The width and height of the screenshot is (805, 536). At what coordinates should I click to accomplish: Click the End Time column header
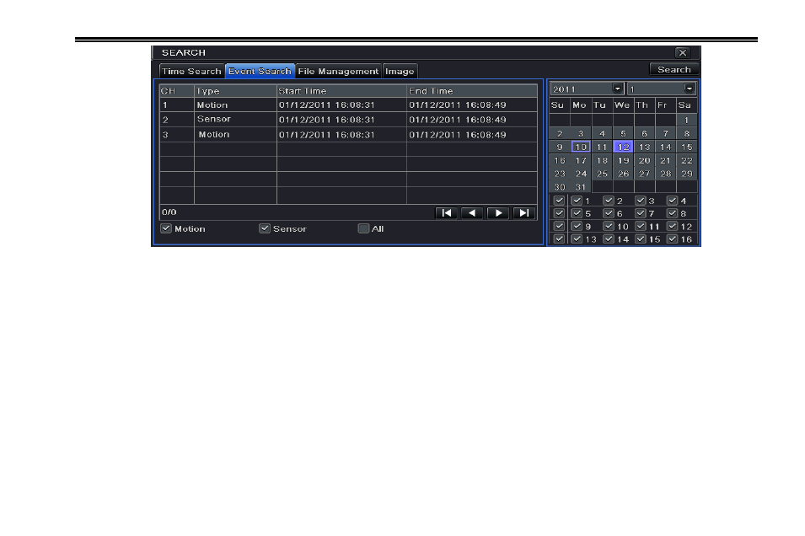pyautogui.click(x=472, y=91)
